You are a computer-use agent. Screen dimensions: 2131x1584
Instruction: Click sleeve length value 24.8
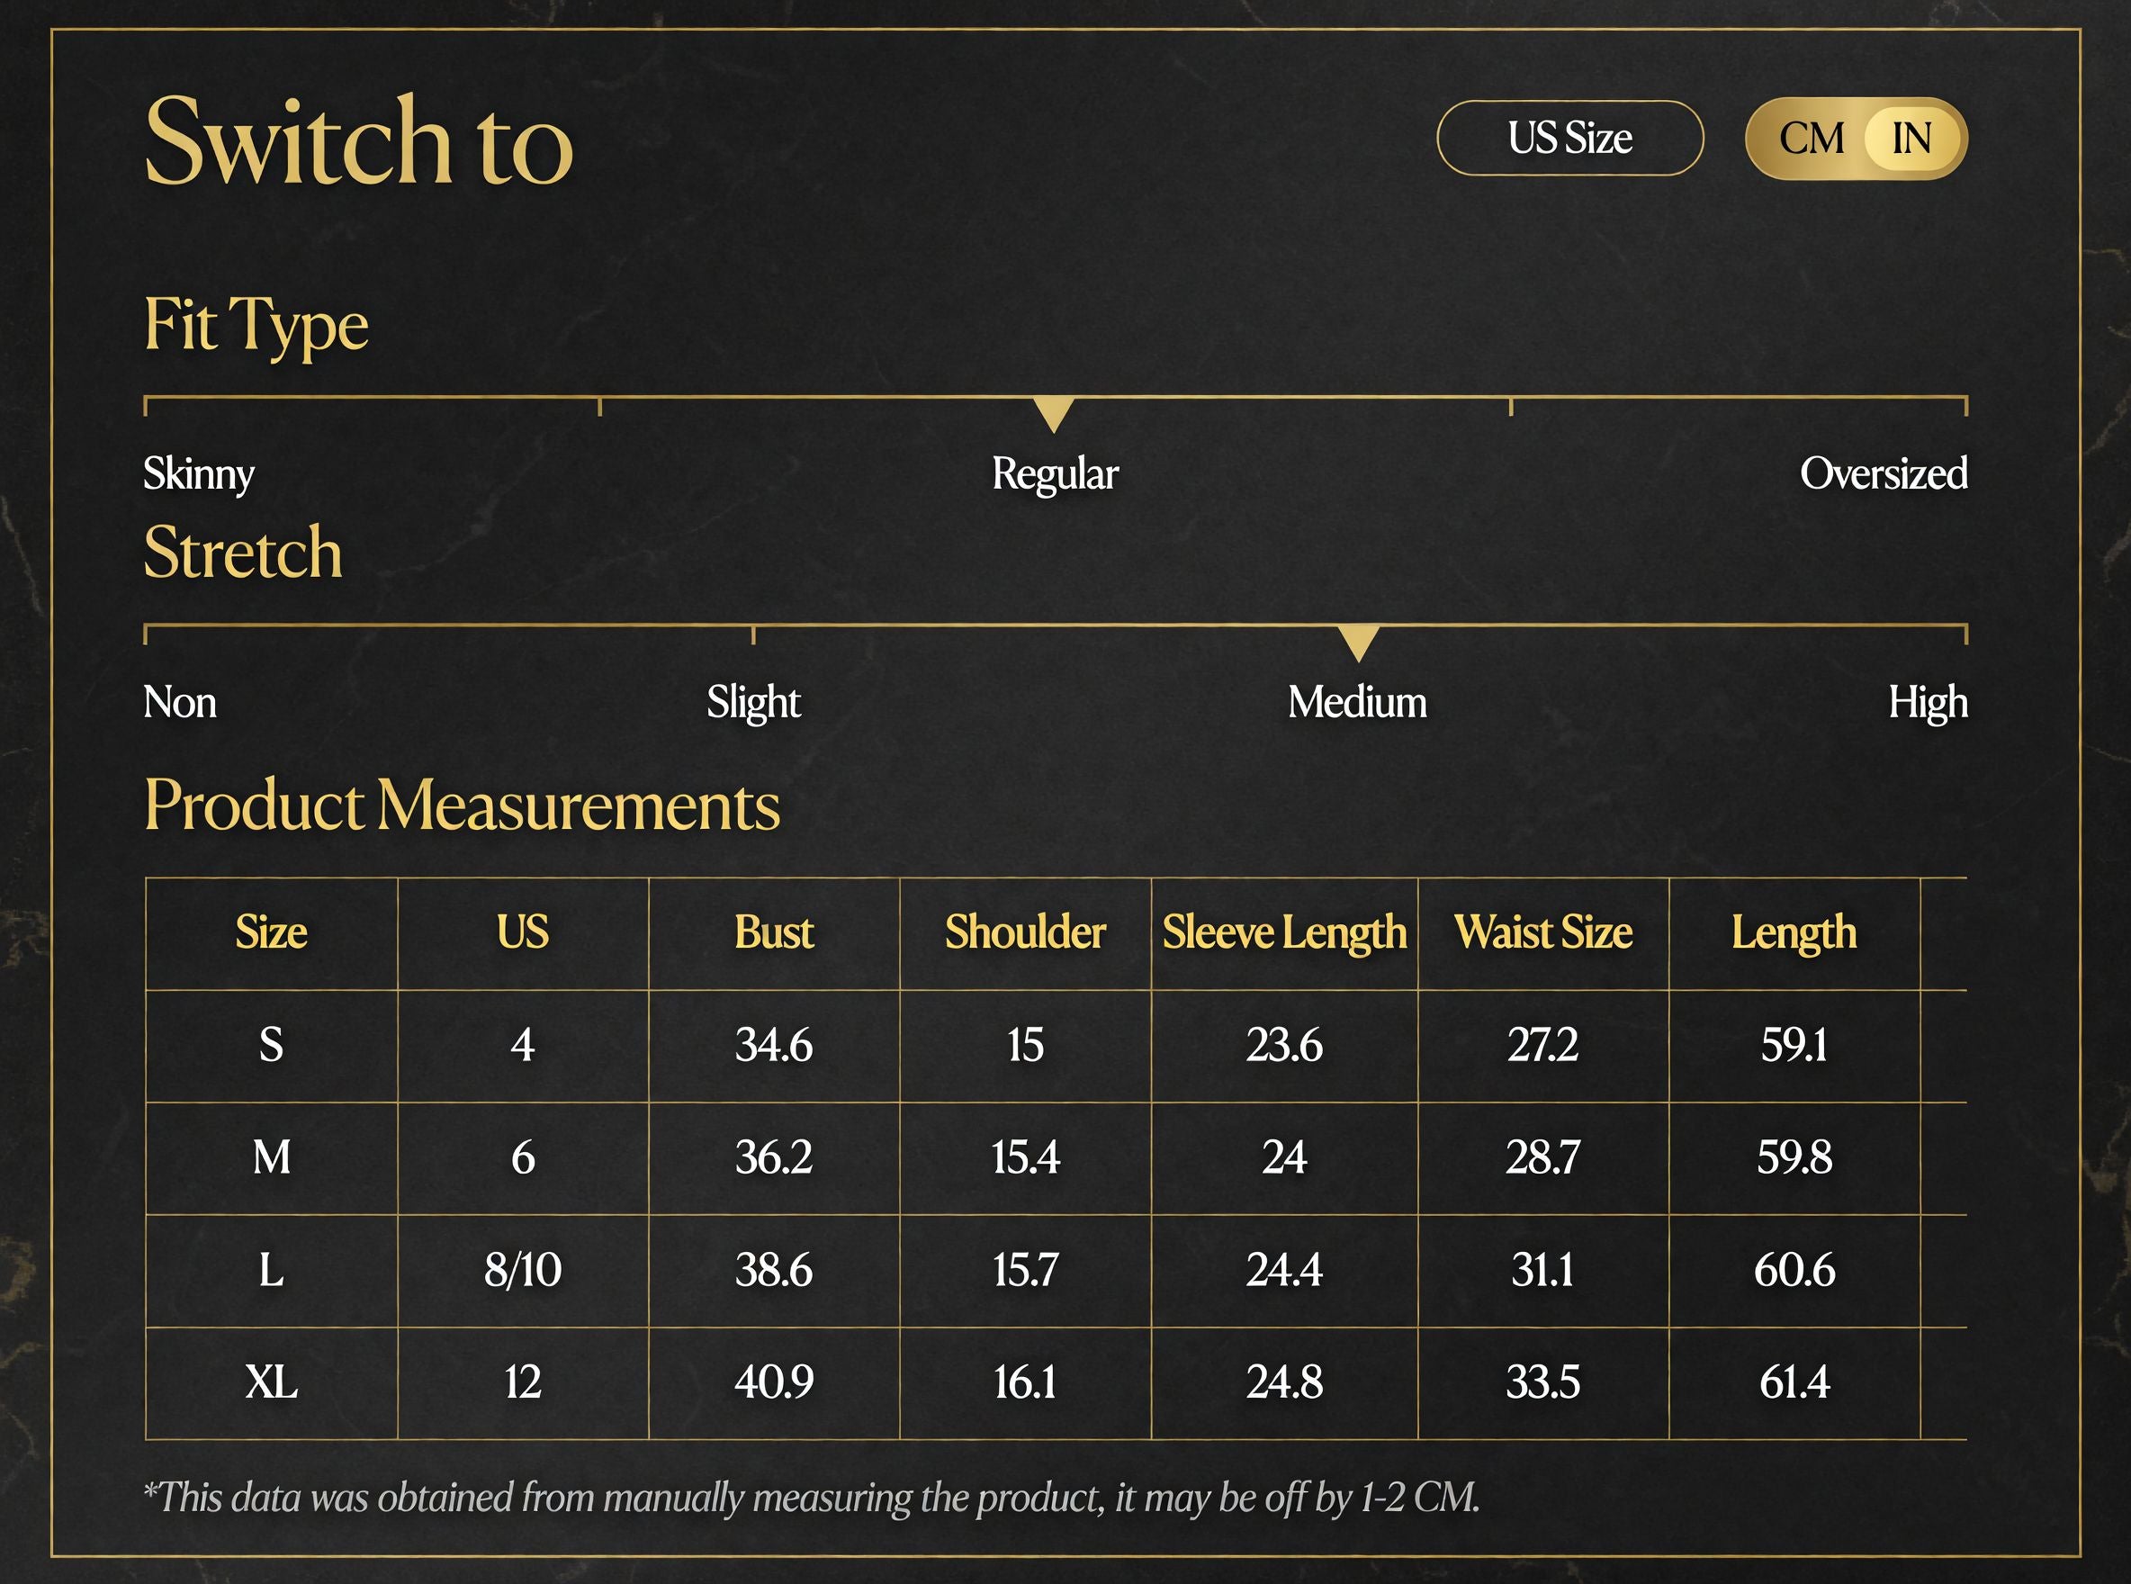[1284, 1382]
